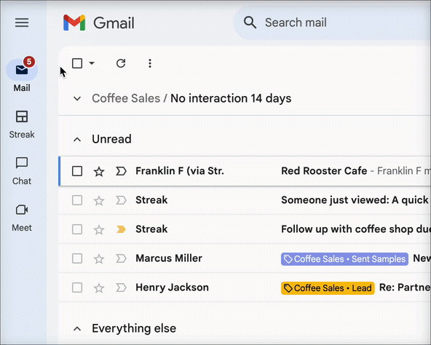Collapse the Everything else section chevron
431x345 pixels.
coord(77,328)
